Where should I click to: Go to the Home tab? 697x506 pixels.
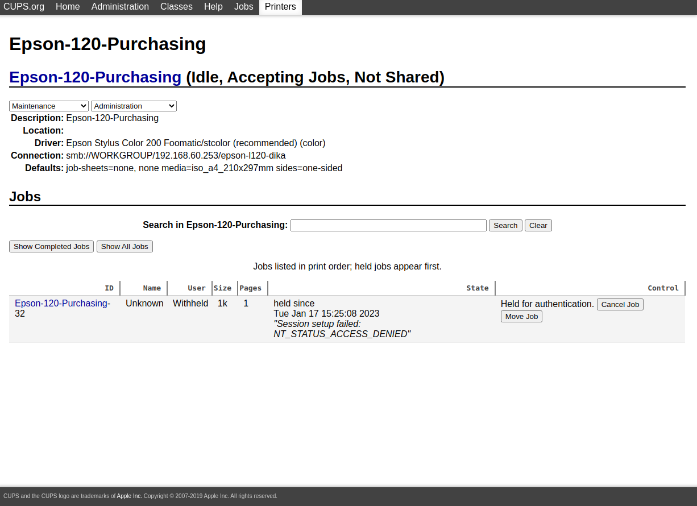(x=68, y=7)
